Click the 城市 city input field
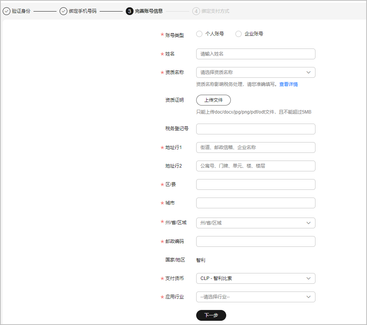Image resolution: width=367 pixels, height=325 pixels. pos(255,203)
